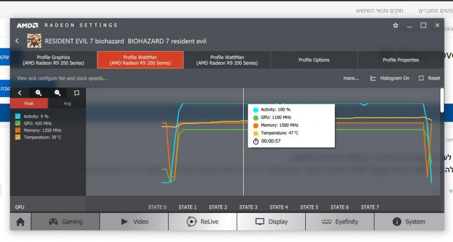The width and height of the screenshot is (453, 242).
Task: Uncheck the Activity checkbox in legend
Action: click(x=18, y=116)
